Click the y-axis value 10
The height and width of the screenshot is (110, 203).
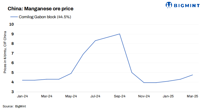[x=12, y=24]
